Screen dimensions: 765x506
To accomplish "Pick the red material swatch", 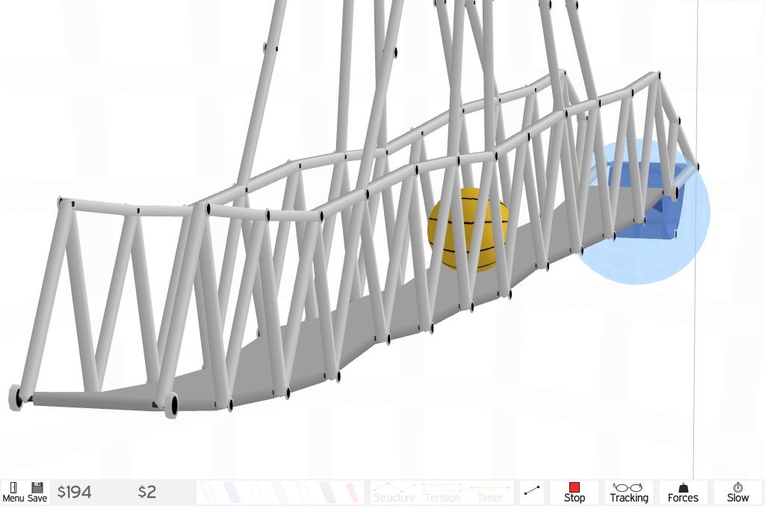I will tap(351, 492).
